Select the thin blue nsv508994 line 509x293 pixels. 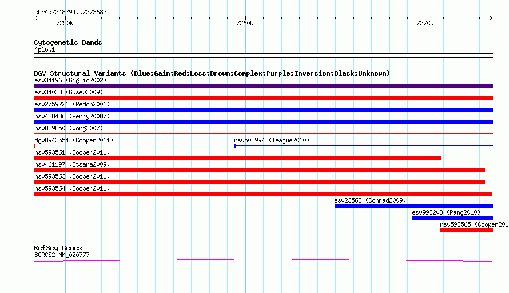coord(364,145)
